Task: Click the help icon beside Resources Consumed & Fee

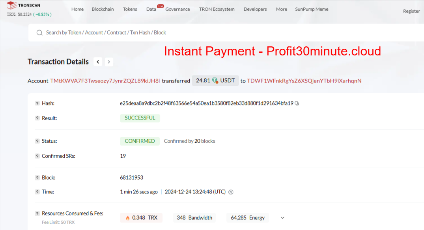Action: (37, 213)
